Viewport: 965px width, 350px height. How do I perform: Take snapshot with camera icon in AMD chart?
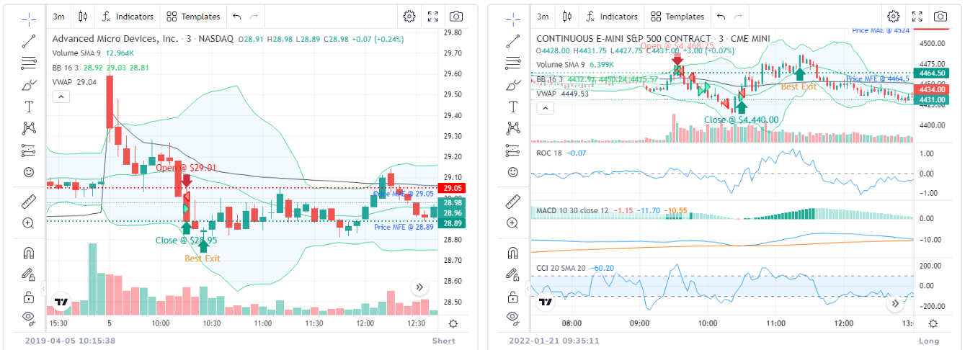(x=455, y=17)
